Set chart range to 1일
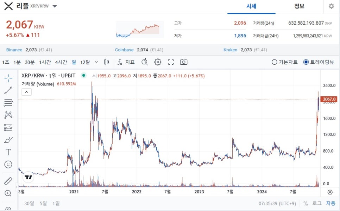The width and height of the screenshot is (340, 211). [56, 203]
